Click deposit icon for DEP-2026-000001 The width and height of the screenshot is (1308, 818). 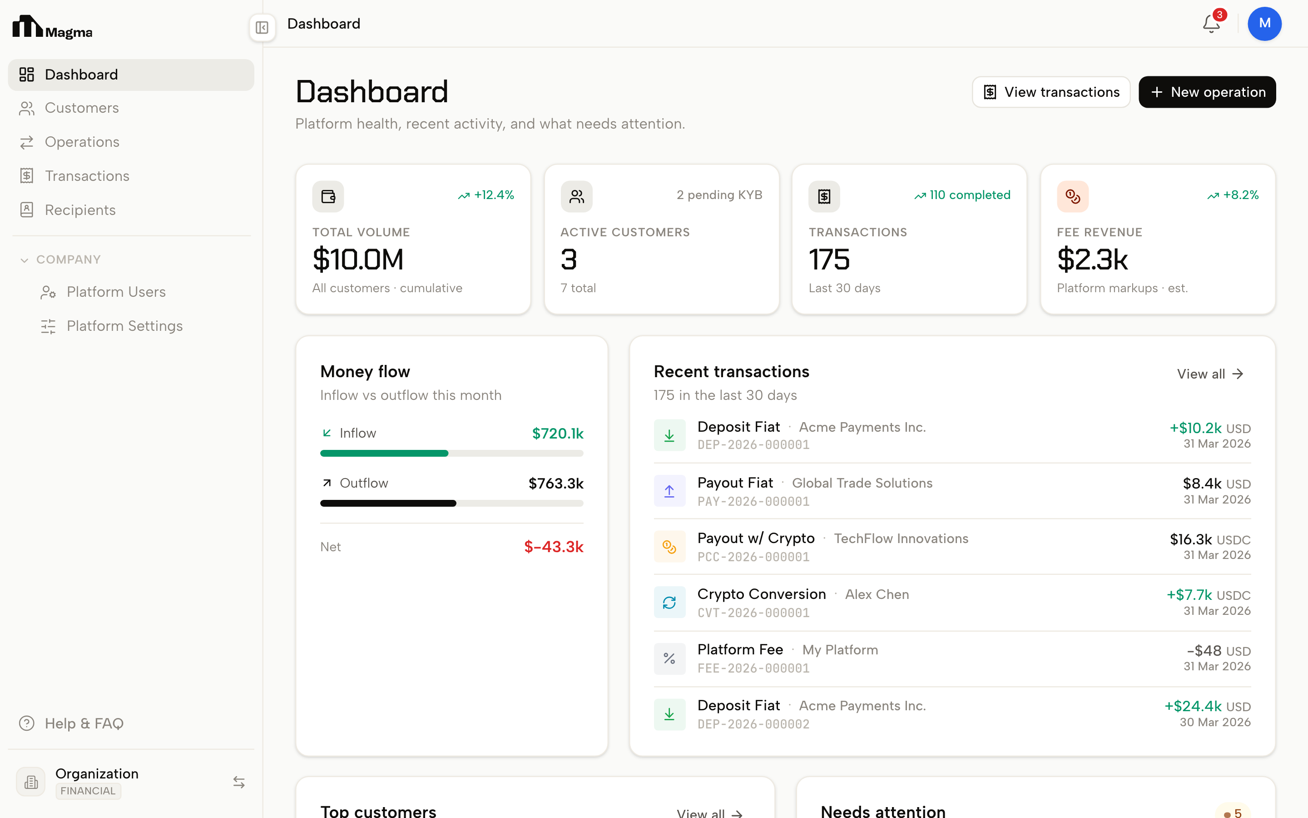point(669,435)
